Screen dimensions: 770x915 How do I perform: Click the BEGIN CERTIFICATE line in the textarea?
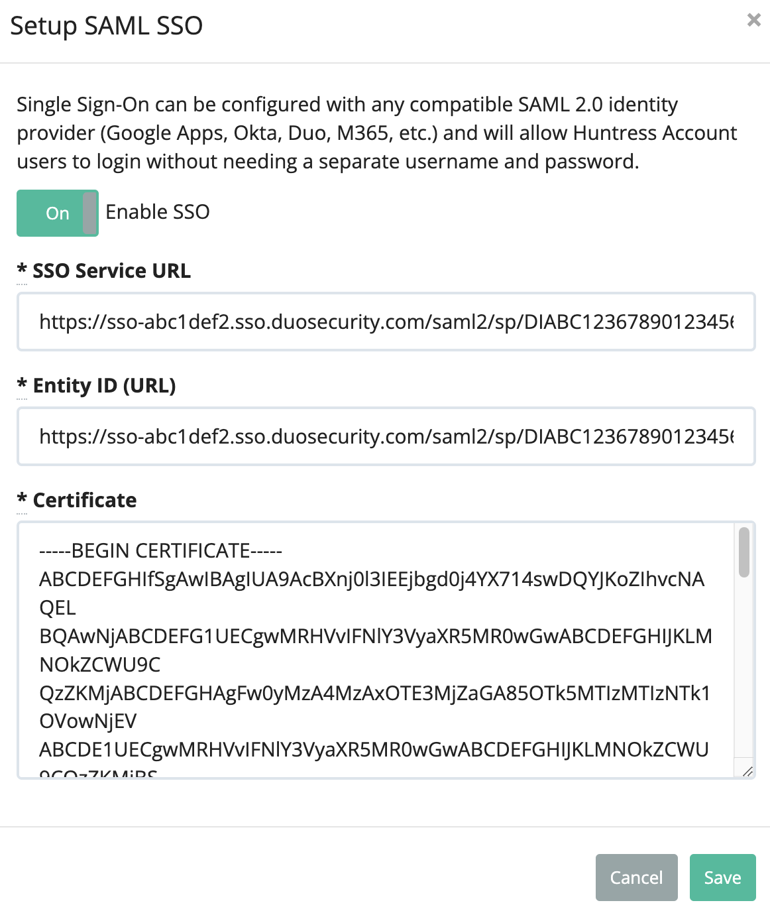point(161,551)
